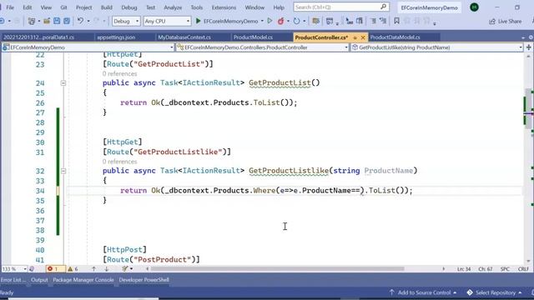Image resolution: width=534 pixels, height=300 pixels.
Task: Click the split editor icon
Action: pos(528,47)
